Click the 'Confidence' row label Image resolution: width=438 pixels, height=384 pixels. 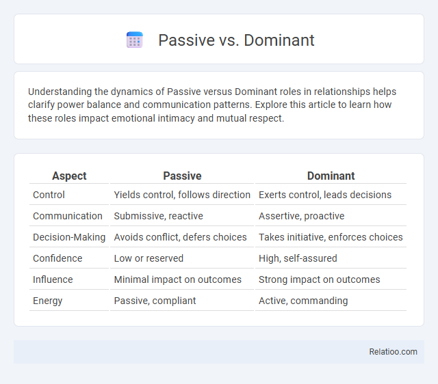pos(57,258)
